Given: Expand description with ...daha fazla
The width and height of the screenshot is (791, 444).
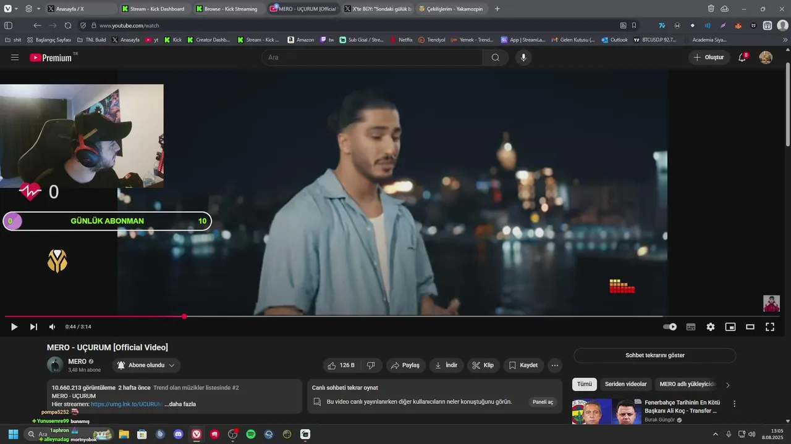Looking at the screenshot, I should click(180, 404).
